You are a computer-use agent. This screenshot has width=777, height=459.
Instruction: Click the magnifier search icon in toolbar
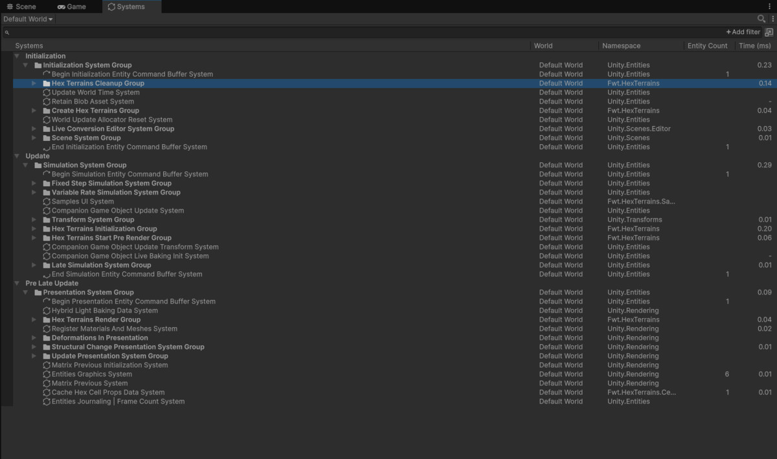click(x=761, y=19)
